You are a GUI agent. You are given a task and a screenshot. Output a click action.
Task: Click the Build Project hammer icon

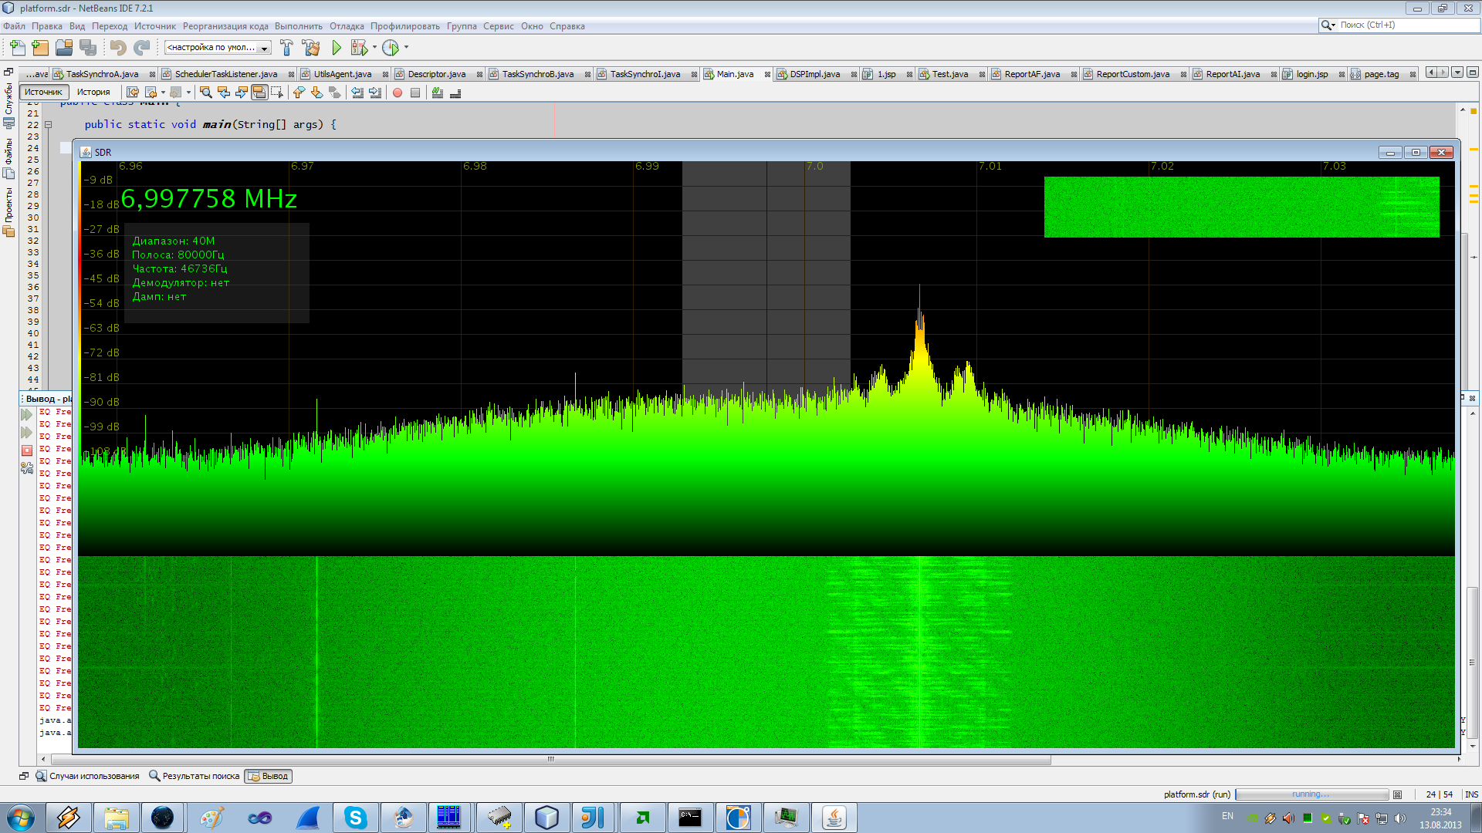286,48
